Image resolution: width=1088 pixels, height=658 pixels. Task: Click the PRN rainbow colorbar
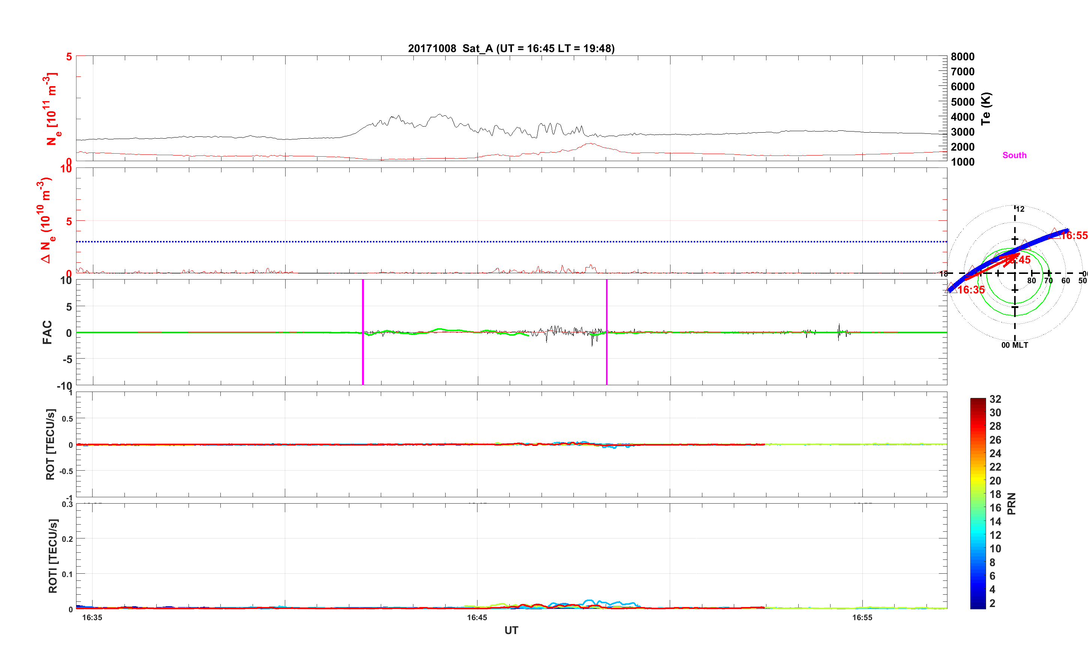tap(977, 504)
